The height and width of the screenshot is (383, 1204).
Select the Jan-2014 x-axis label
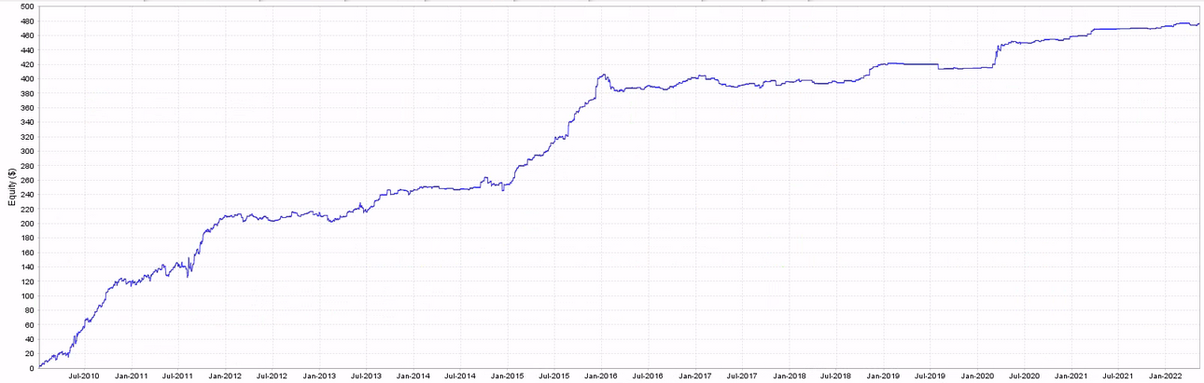click(x=414, y=376)
